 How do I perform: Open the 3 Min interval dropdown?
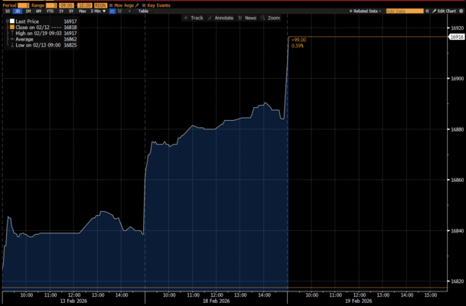[96, 11]
